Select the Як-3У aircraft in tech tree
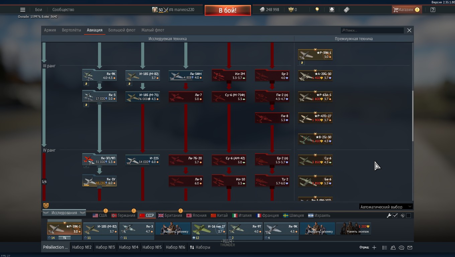This screenshot has width=455, height=257. pyautogui.click(x=99, y=181)
